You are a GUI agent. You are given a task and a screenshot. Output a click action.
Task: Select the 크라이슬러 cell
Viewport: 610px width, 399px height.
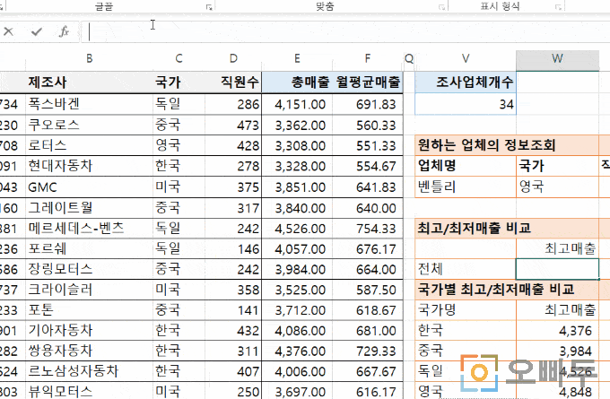[90, 290]
